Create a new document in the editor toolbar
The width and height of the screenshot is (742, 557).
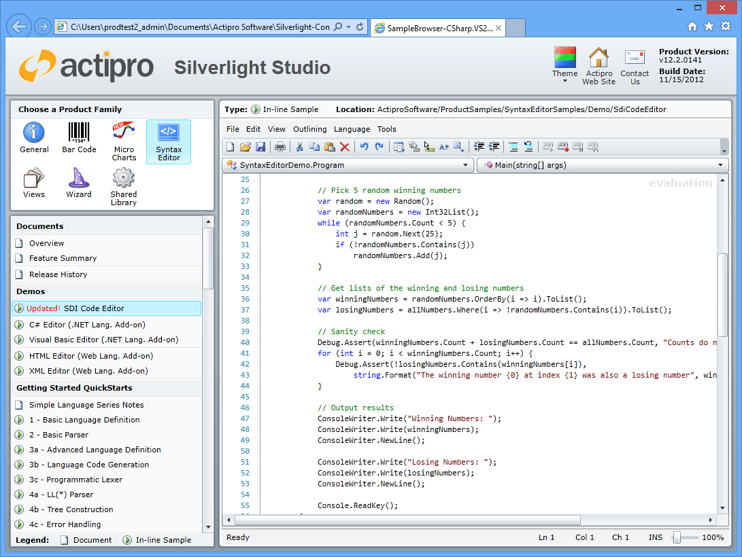coord(231,147)
